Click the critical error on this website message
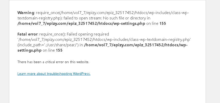The image size is (220, 103). 53,62
